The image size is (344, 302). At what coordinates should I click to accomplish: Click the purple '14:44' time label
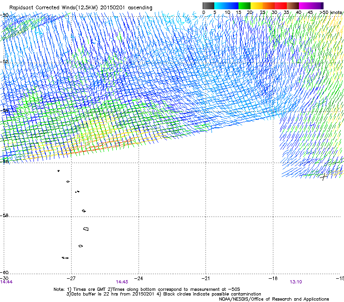point(7,282)
